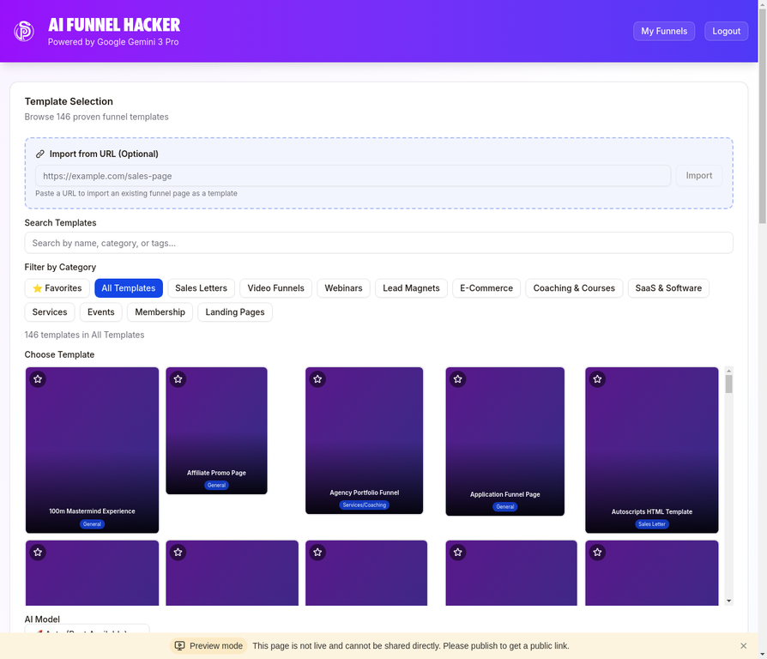Open My Funnels
767x659 pixels.
(x=665, y=31)
